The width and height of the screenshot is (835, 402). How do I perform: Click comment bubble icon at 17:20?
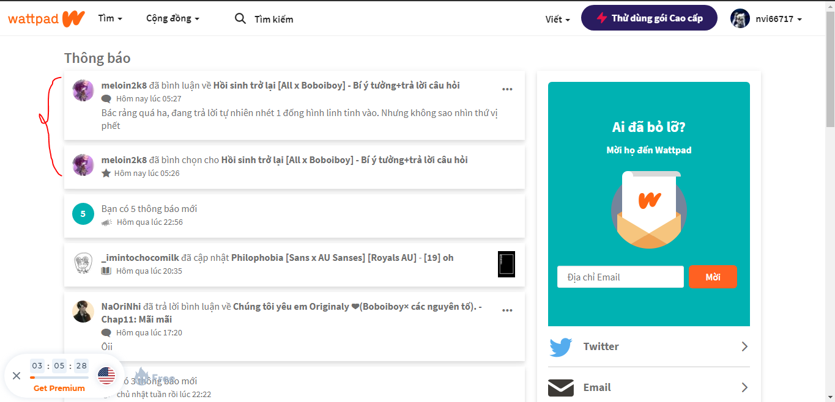click(x=106, y=333)
